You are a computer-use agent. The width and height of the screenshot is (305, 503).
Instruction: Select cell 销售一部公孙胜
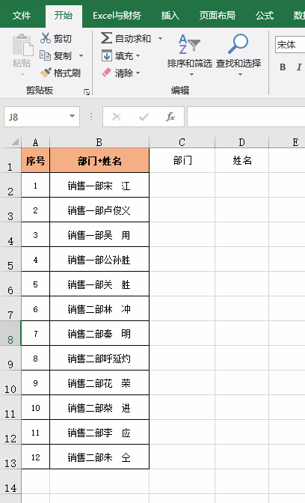(x=99, y=259)
